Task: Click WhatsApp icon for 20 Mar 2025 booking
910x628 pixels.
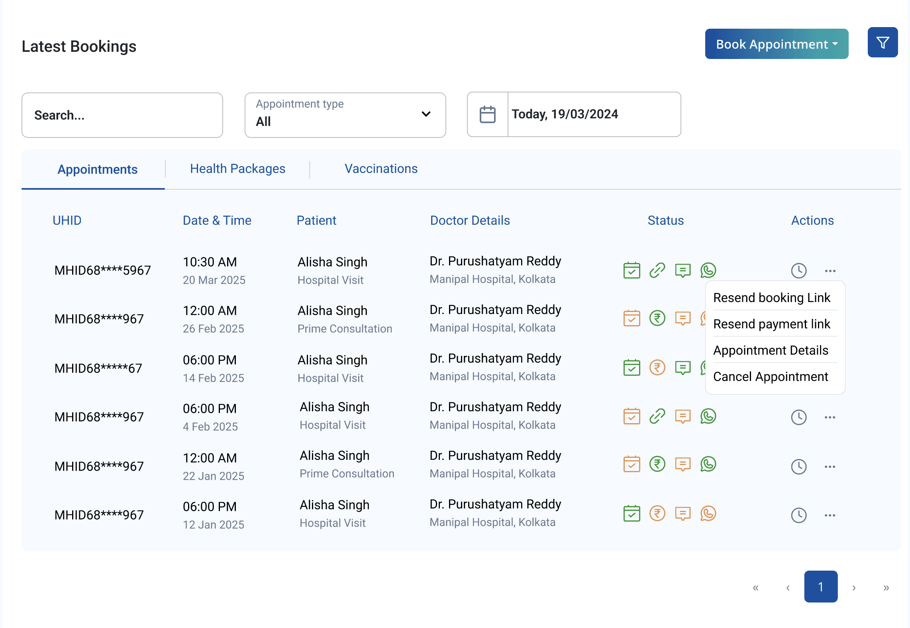Action: point(708,270)
